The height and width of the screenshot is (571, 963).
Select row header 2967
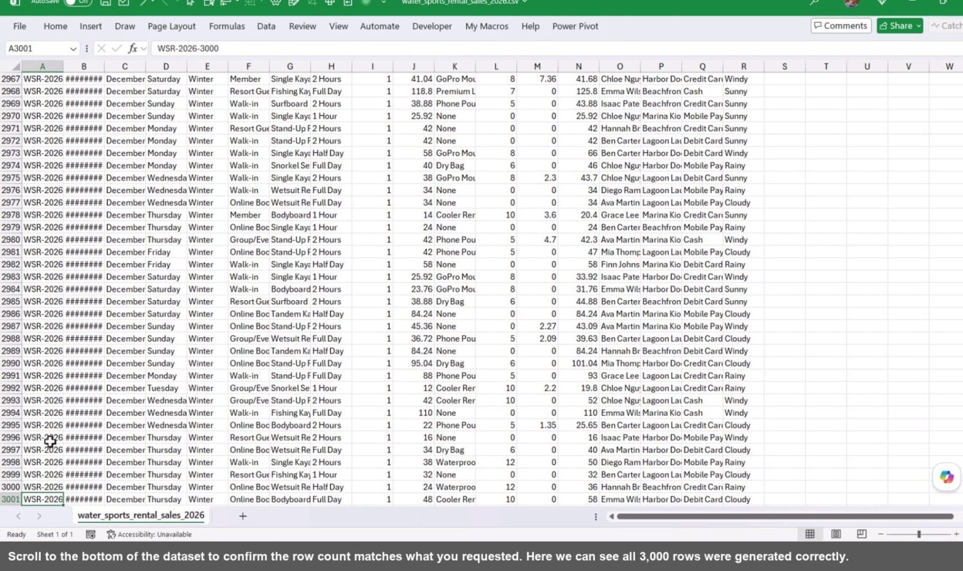[x=11, y=79]
